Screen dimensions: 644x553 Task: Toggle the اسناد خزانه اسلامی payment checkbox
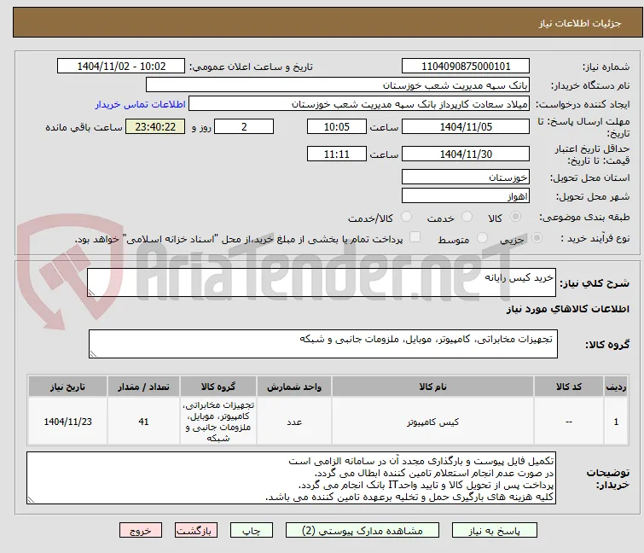[x=415, y=237]
